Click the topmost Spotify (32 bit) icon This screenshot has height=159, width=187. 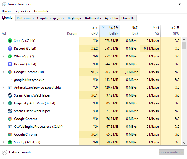pos(10,41)
